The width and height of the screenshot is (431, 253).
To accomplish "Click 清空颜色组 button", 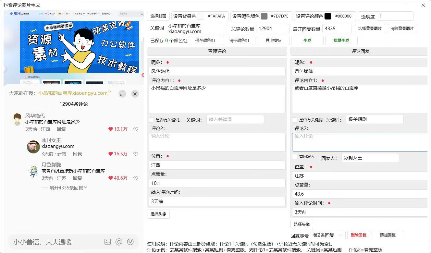I will tap(239, 41).
